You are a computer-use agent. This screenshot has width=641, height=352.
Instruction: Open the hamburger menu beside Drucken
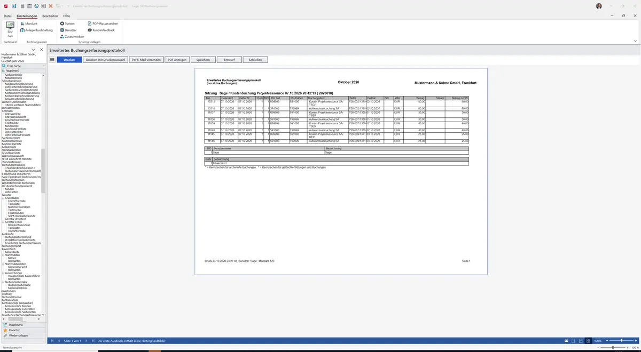click(x=52, y=60)
